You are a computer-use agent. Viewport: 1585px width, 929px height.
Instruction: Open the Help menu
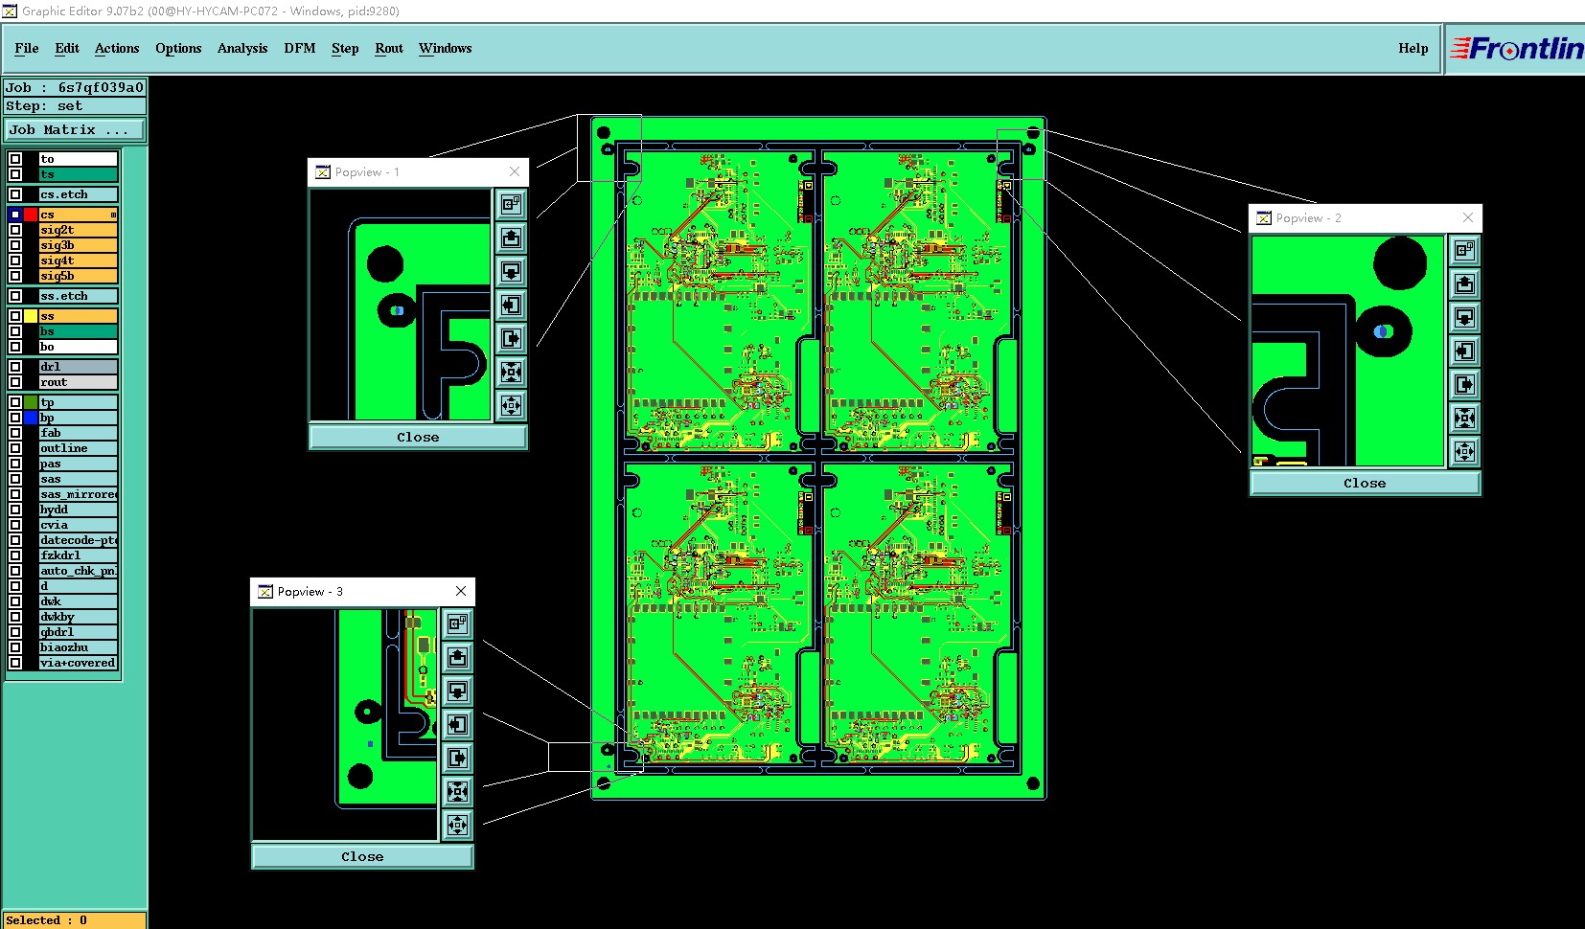pos(1413,48)
